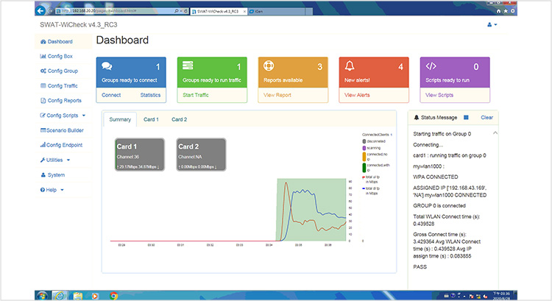Switch to the Card 1 tab
Viewport: 552px width, 301px height.
[x=151, y=120]
